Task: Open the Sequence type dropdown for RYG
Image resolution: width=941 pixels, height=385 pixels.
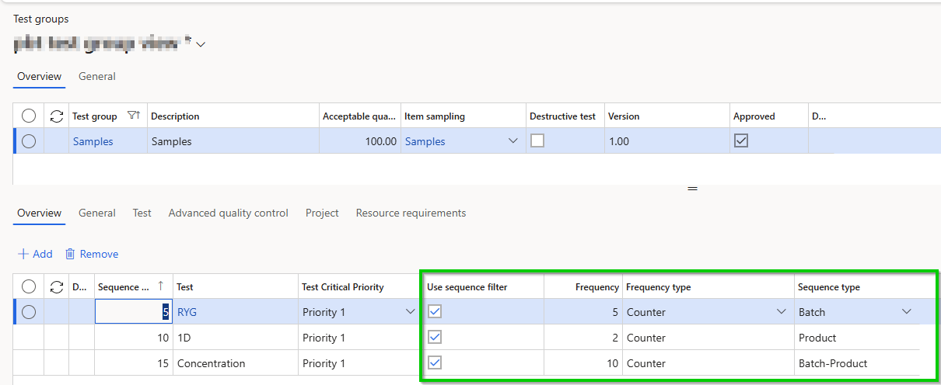Action: coord(907,312)
